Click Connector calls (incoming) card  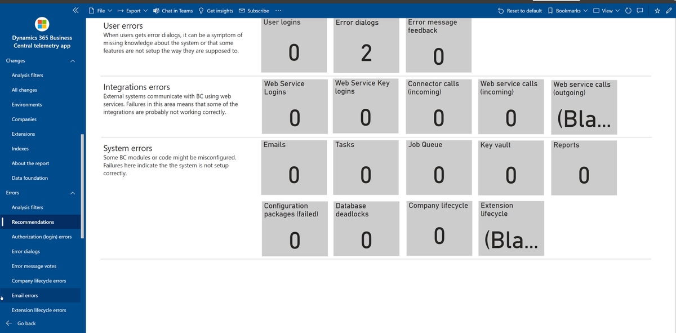click(x=439, y=106)
